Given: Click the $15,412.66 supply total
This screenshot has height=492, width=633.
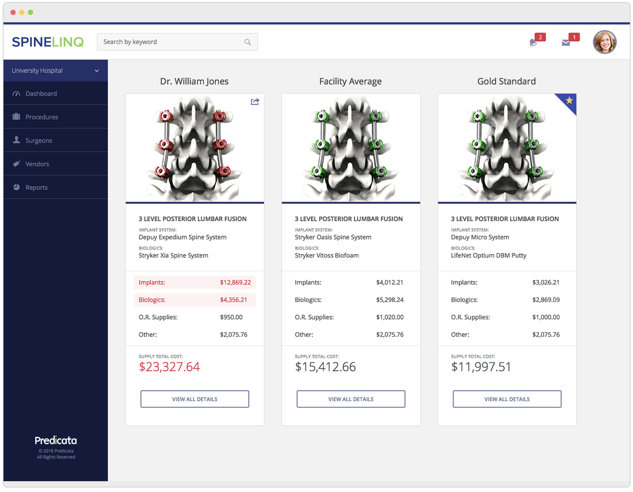Looking at the screenshot, I should 325,367.
